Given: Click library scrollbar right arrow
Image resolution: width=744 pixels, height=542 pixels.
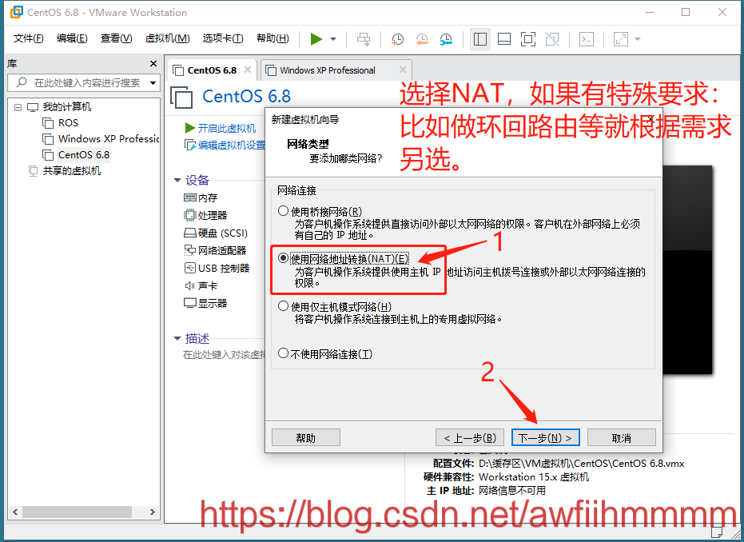Looking at the screenshot, I should (x=153, y=512).
